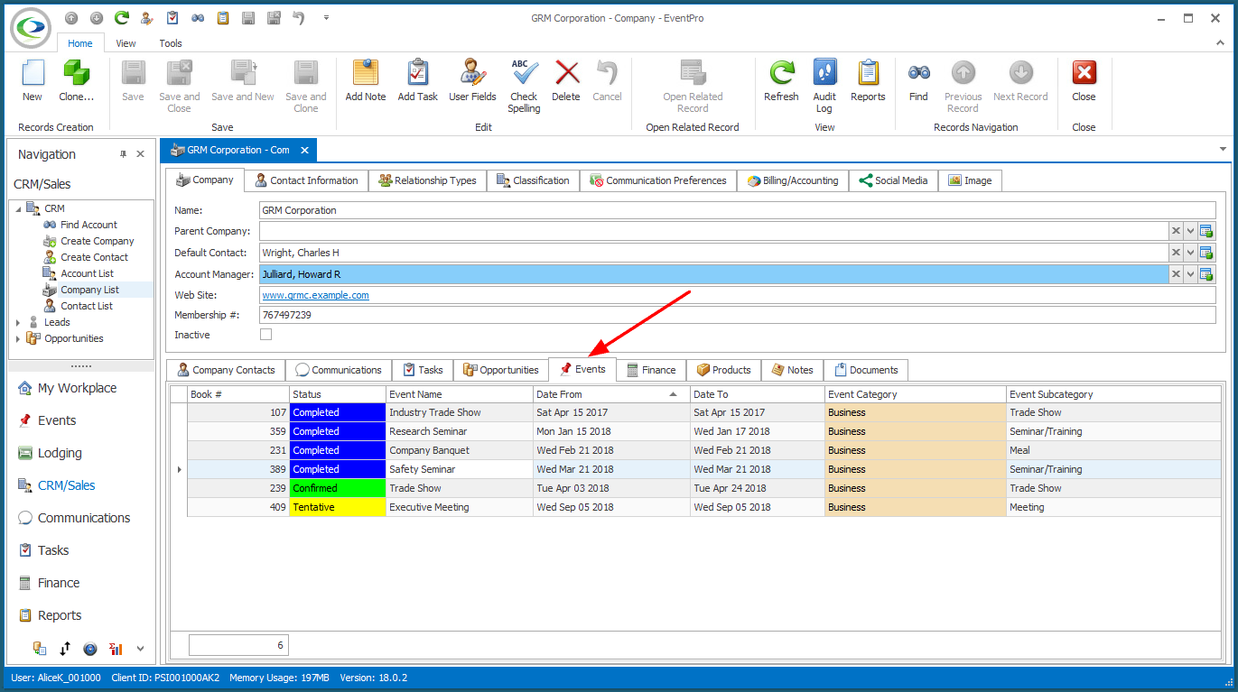Click the Completed status for Industry Trade Show
This screenshot has height=692, width=1238.
tap(338, 412)
